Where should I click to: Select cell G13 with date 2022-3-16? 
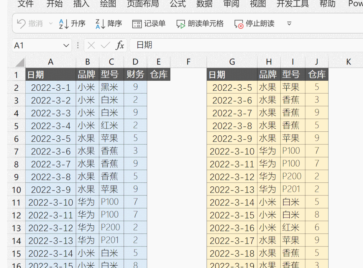(232, 228)
